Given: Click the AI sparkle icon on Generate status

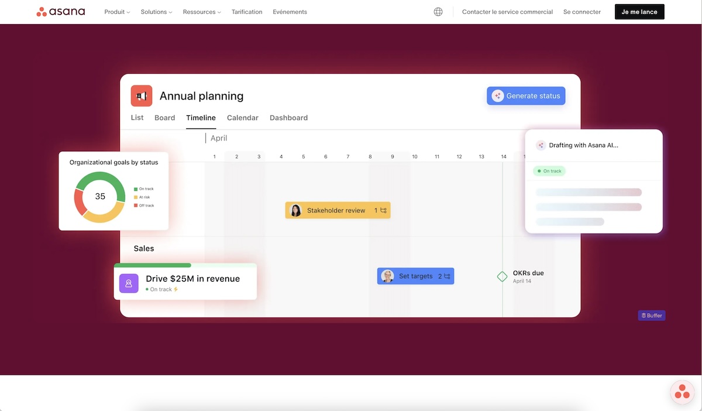Looking at the screenshot, I should click(x=497, y=95).
